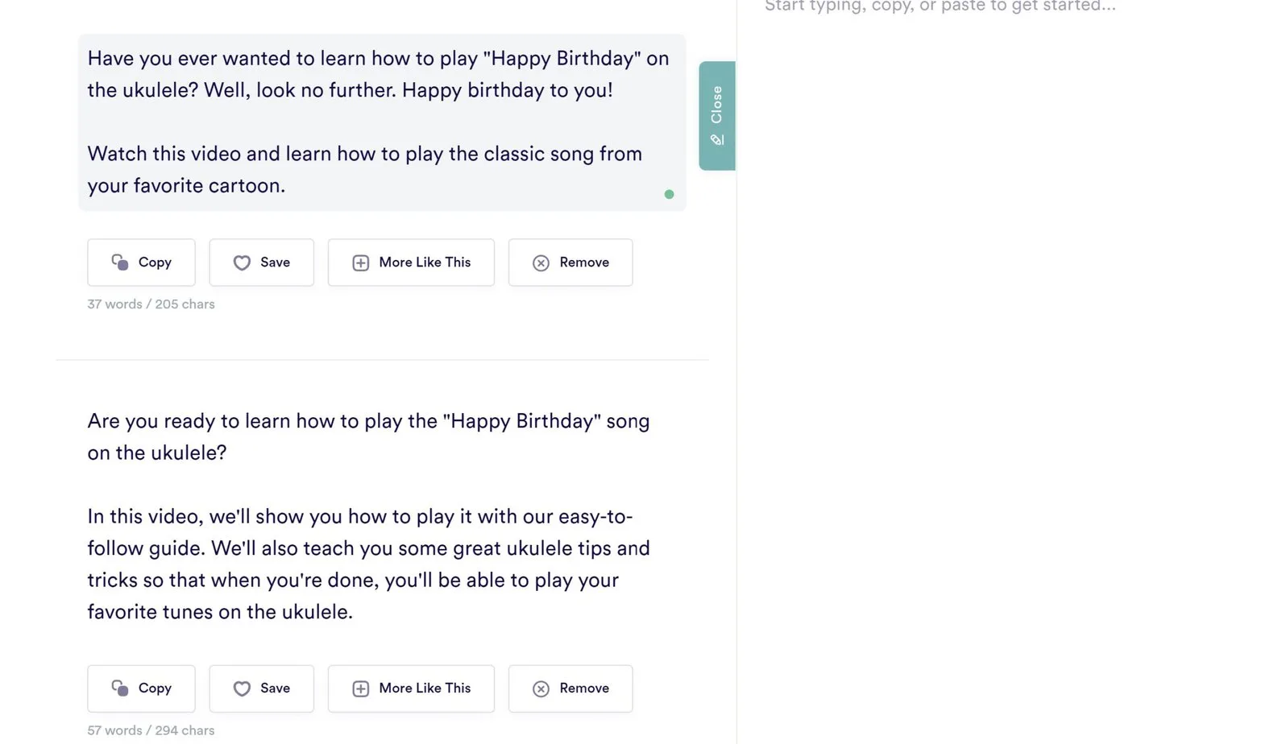
Task: Click the heart icon to save the first result
Action: coord(242,262)
